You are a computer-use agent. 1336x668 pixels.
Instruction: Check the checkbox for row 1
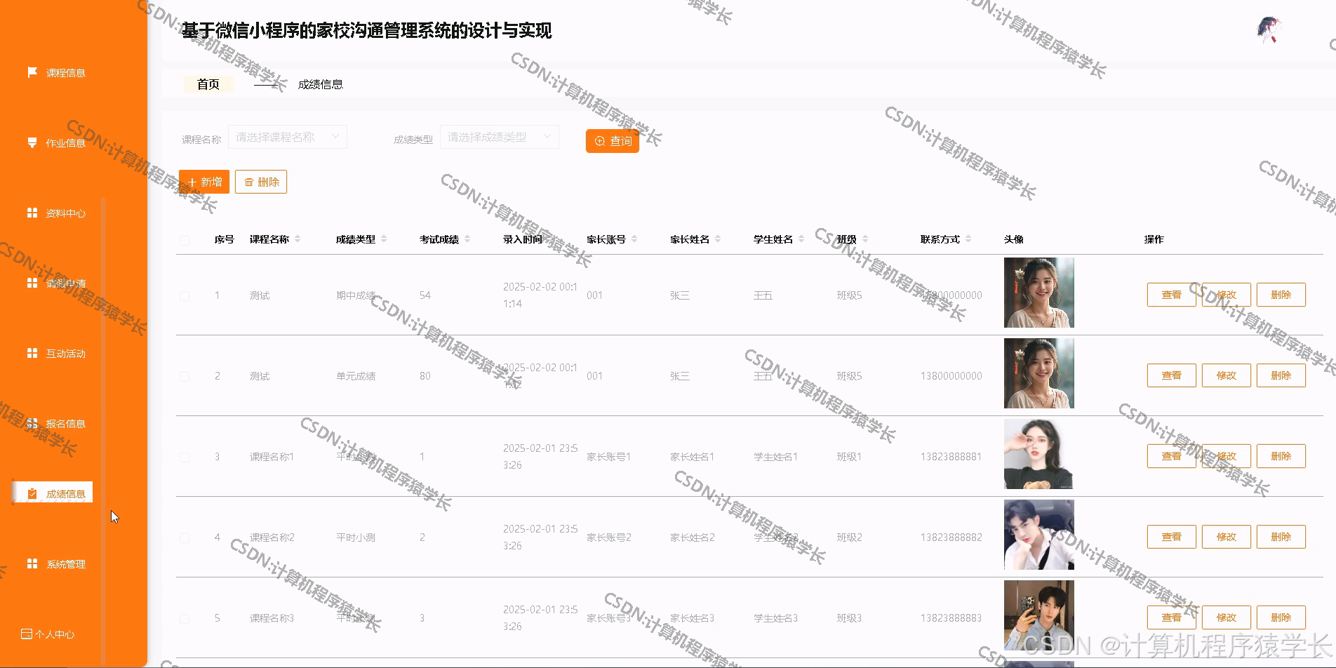(x=185, y=296)
